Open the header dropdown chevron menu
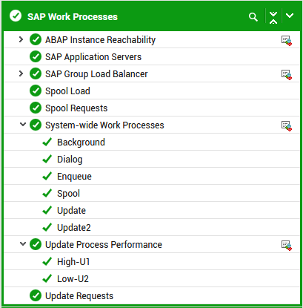 pos(290,16)
